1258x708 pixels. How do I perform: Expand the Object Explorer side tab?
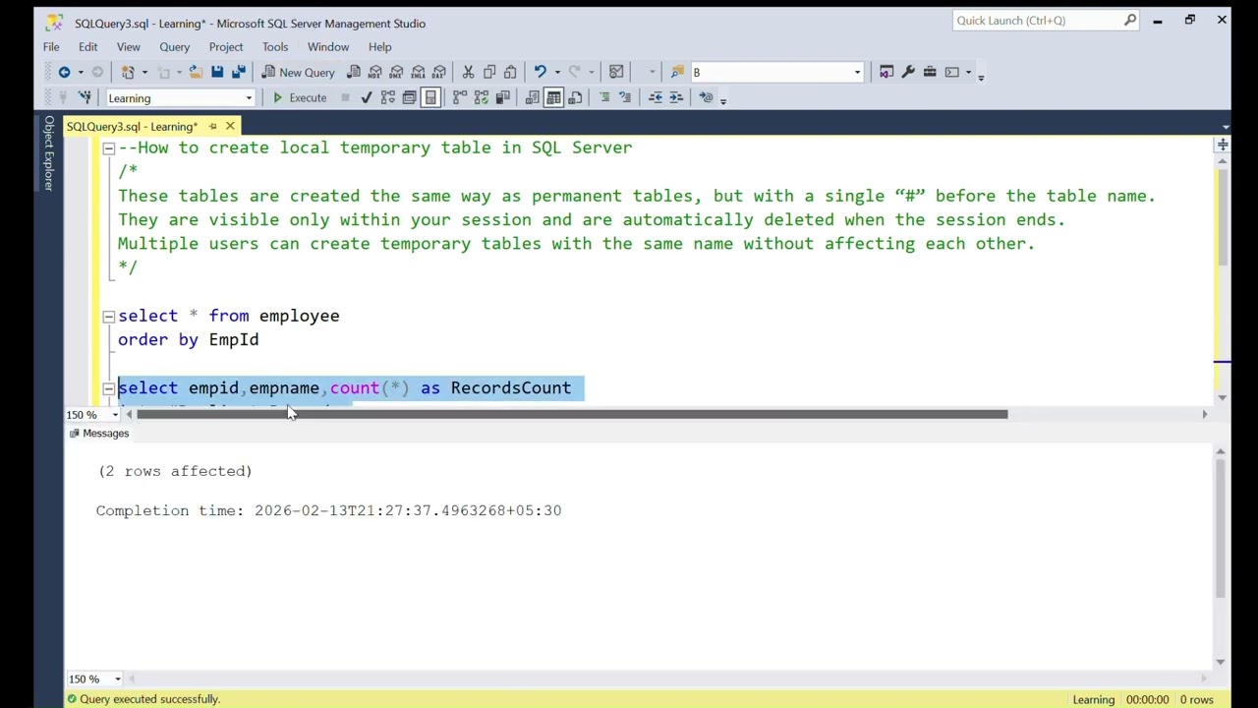48,152
